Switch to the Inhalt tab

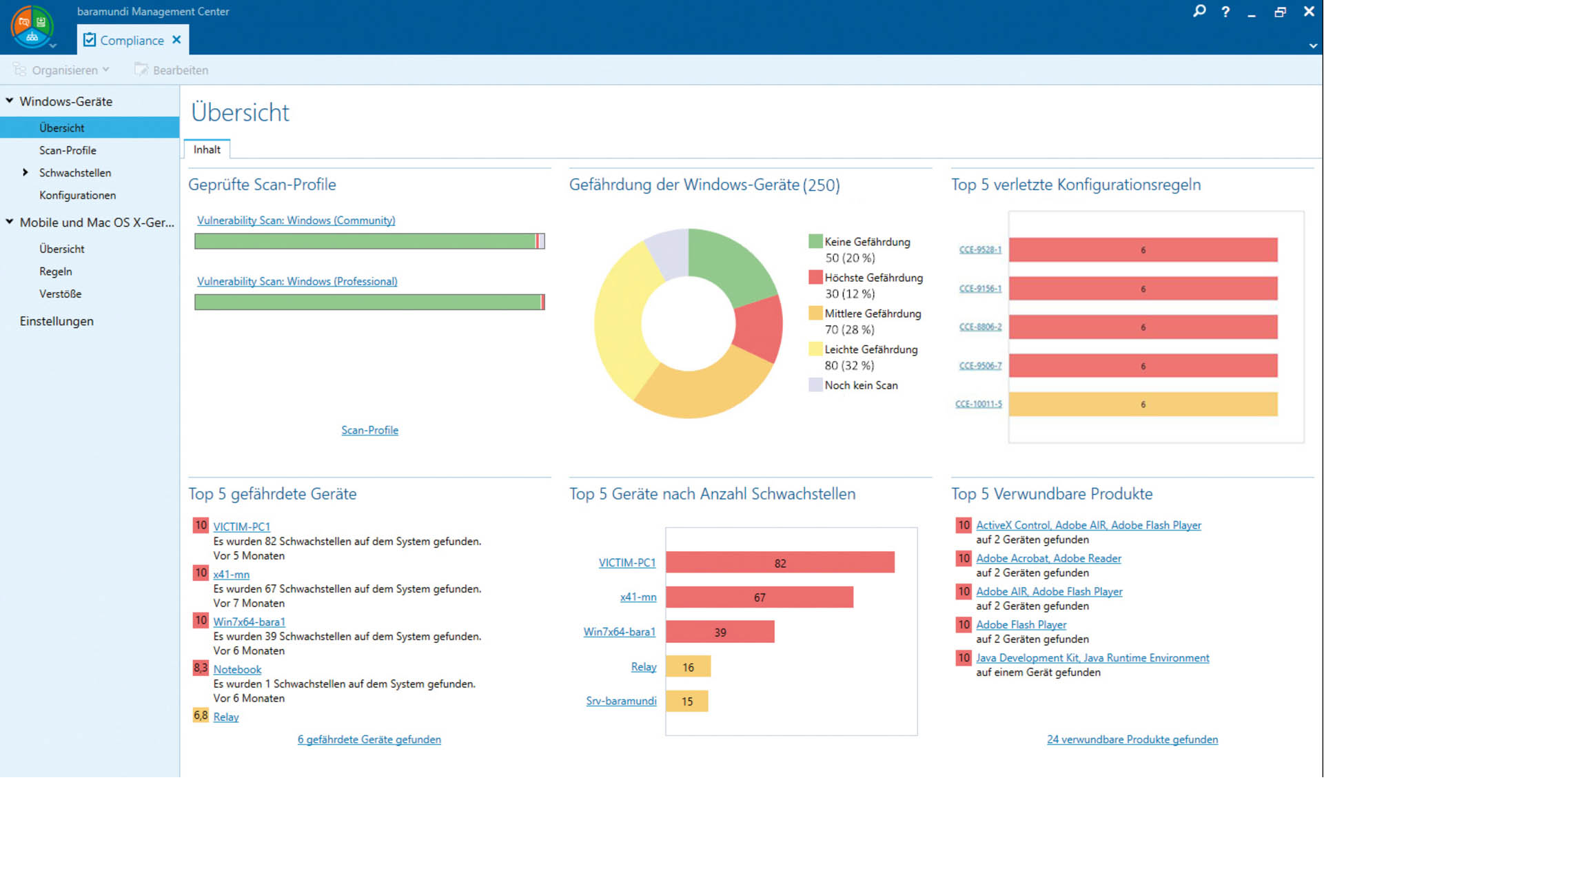207,150
